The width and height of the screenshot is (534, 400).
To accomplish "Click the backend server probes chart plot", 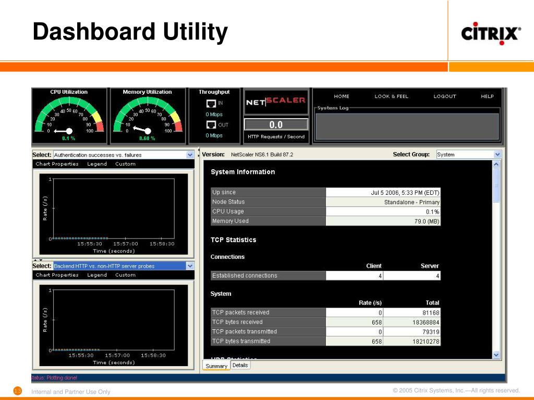I will pyautogui.click(x=114, y=320).
